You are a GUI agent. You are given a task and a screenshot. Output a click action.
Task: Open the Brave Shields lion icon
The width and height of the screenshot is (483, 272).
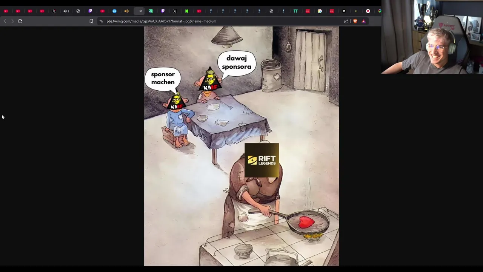click(x=355, y=21)
